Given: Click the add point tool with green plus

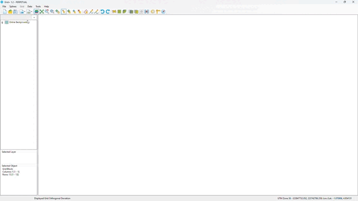Looking at the screenshot, I should pos(69,11).
